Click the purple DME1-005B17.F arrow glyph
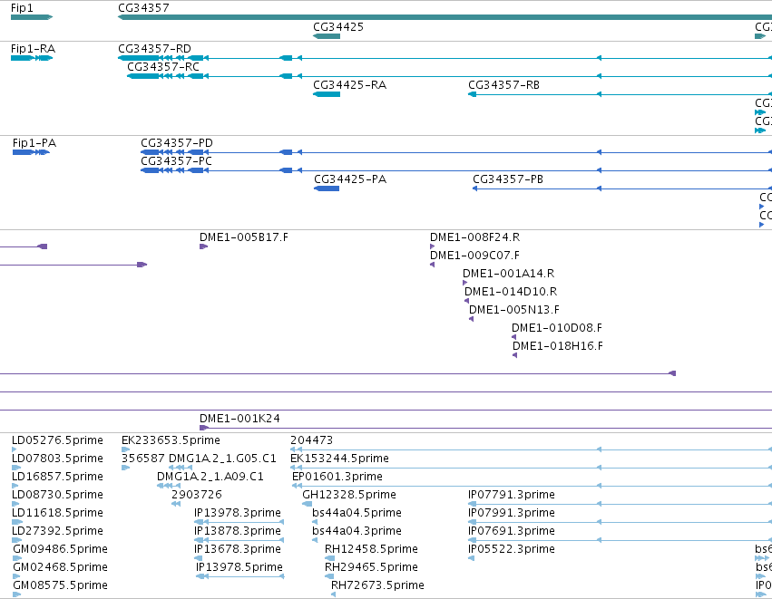 tap(203, 246)
